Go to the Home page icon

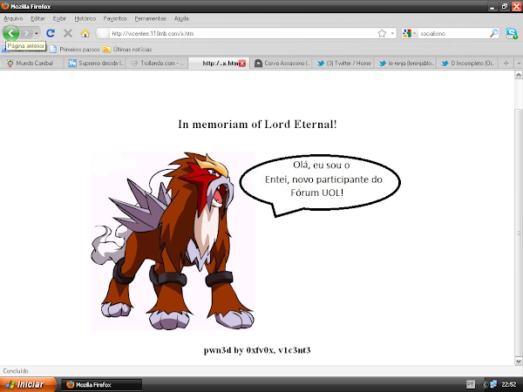[x=85, y=33]
